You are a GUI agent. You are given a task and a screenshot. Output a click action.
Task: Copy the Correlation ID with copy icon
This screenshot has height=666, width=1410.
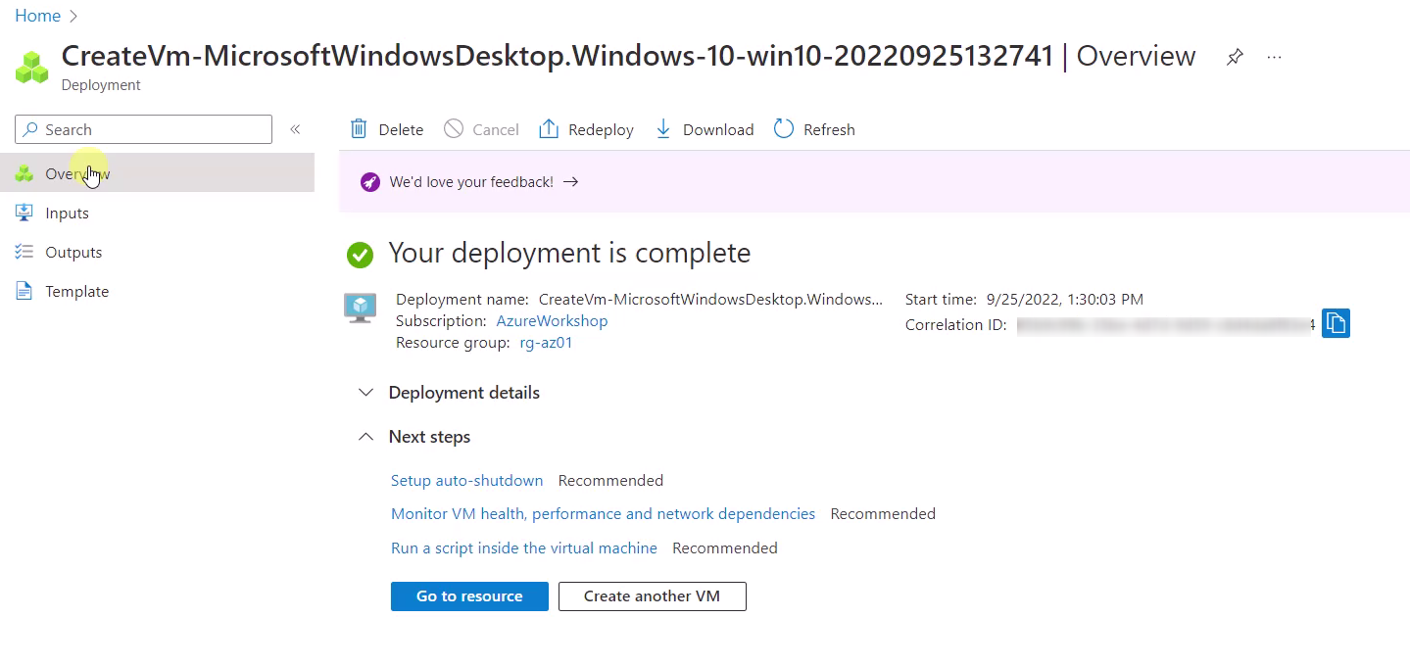(x=1336, y=322)
